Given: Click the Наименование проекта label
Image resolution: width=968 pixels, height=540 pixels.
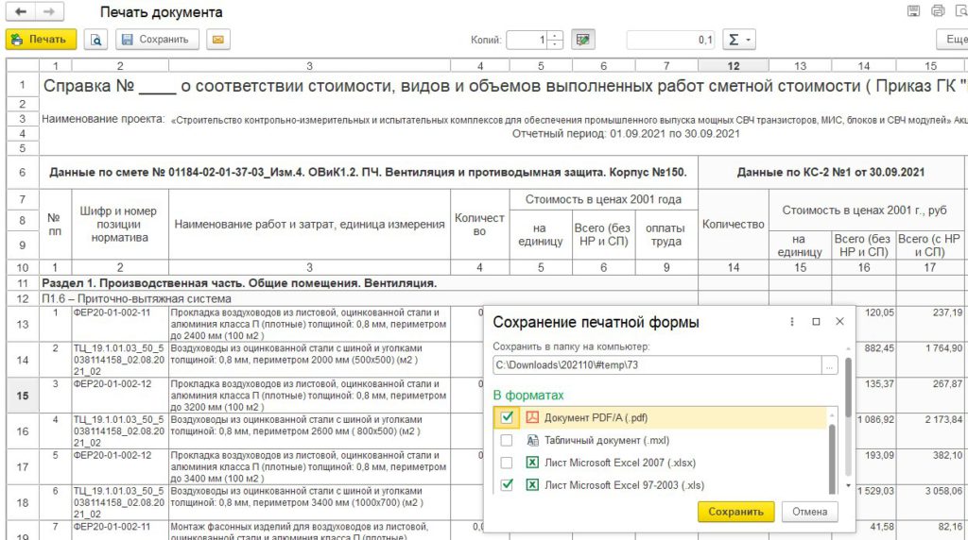Looking at the screenshot, I should coord(103,119).
